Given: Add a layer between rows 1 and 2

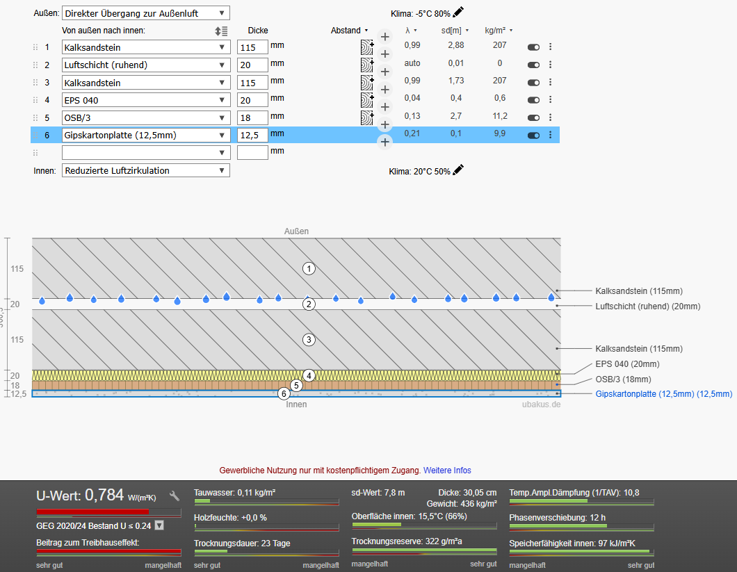Looking at the screenshot, I should tap(385, 54).
